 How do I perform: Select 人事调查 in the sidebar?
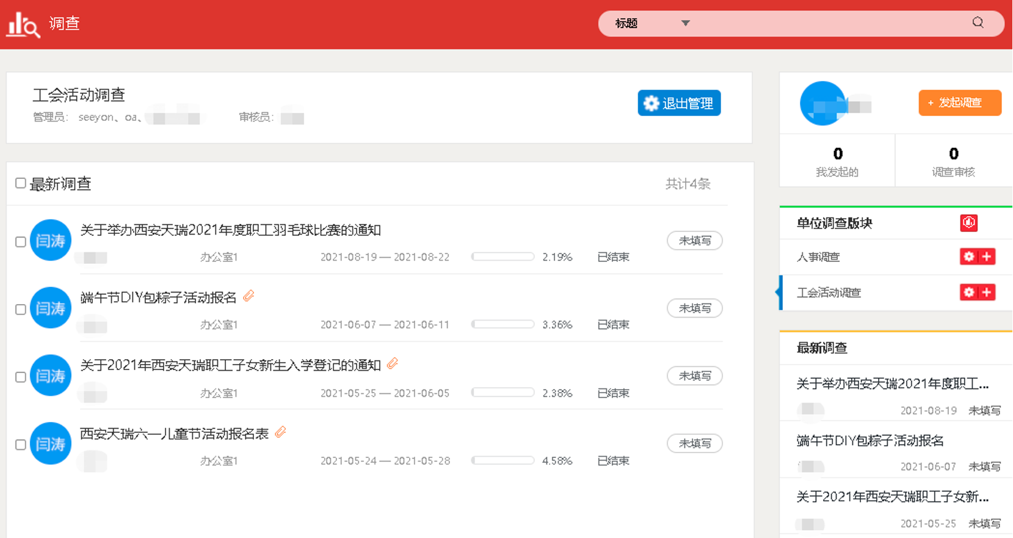point(818,257)
